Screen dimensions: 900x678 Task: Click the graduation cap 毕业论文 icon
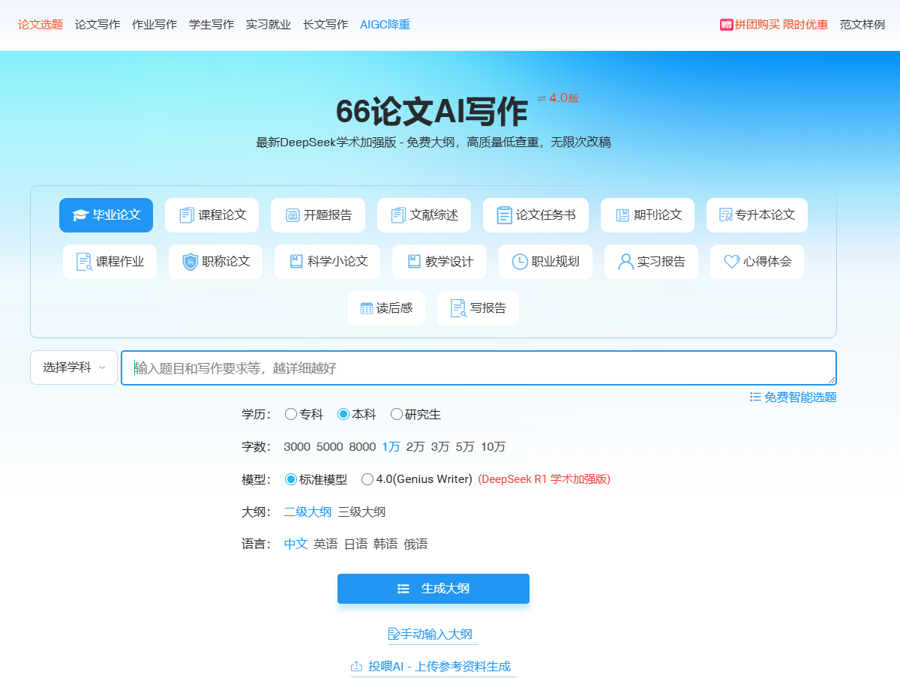(x=80, y=215)
